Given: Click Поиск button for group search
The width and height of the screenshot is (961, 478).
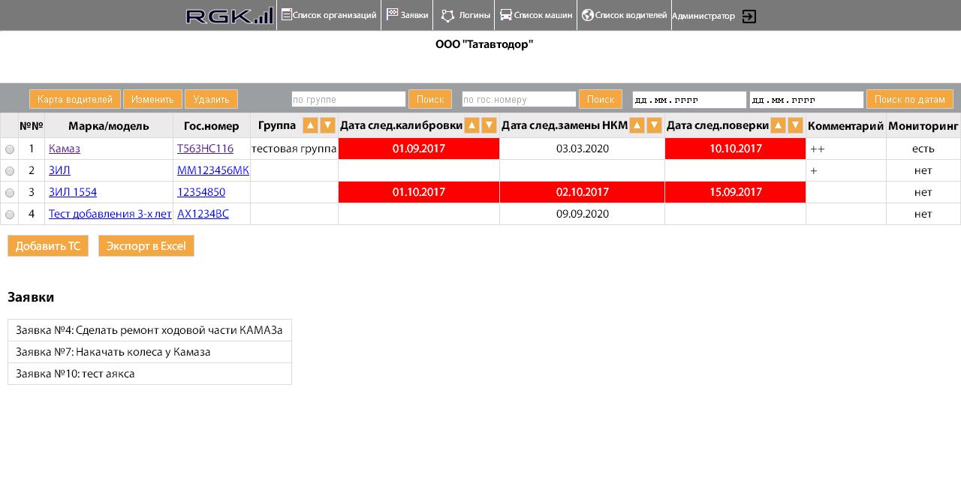Looking at the screenshot, I should pyautogui.click(x=430, y=99).
